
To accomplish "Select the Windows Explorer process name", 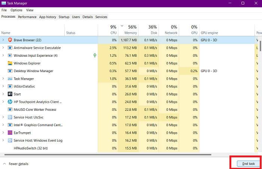I will 27,63.
